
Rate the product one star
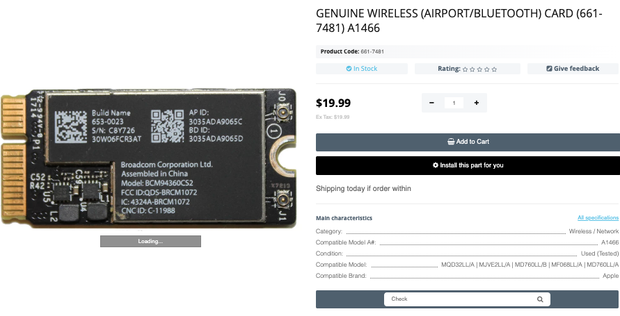[x=465, y=69]
